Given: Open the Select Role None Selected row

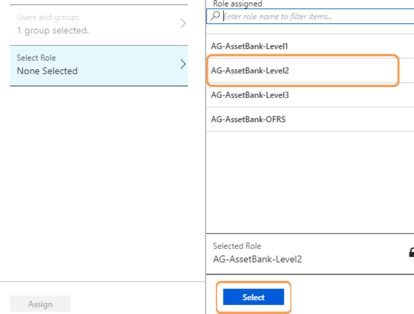Looking at the screenshot, I should 99,65.
